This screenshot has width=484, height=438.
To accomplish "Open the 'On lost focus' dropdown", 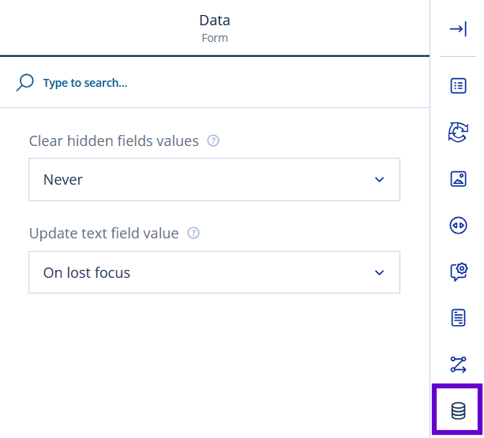I will click(214, 272).
